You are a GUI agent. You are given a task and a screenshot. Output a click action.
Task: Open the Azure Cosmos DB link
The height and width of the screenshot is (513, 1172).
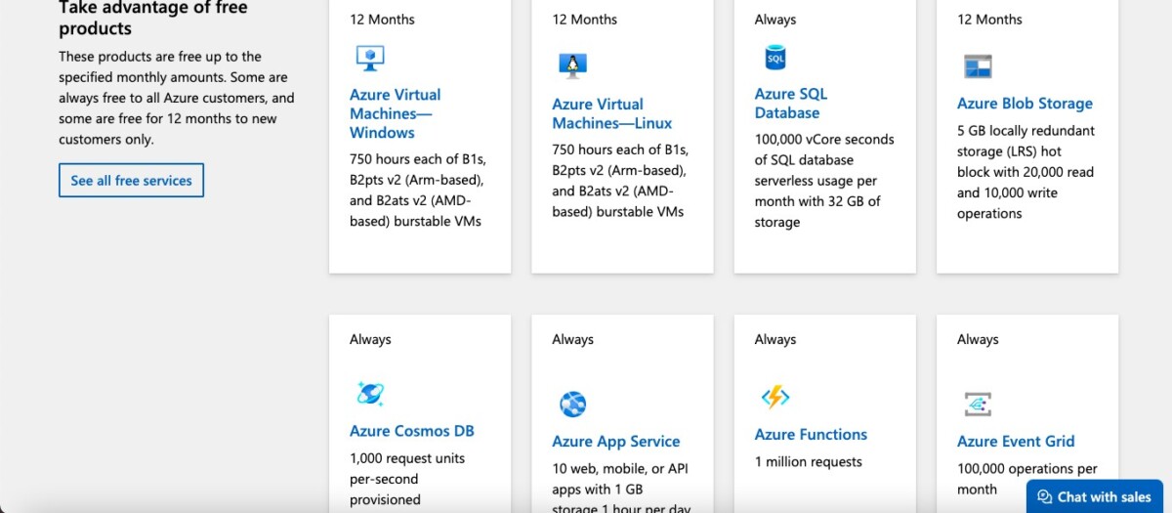click(412, 431)
